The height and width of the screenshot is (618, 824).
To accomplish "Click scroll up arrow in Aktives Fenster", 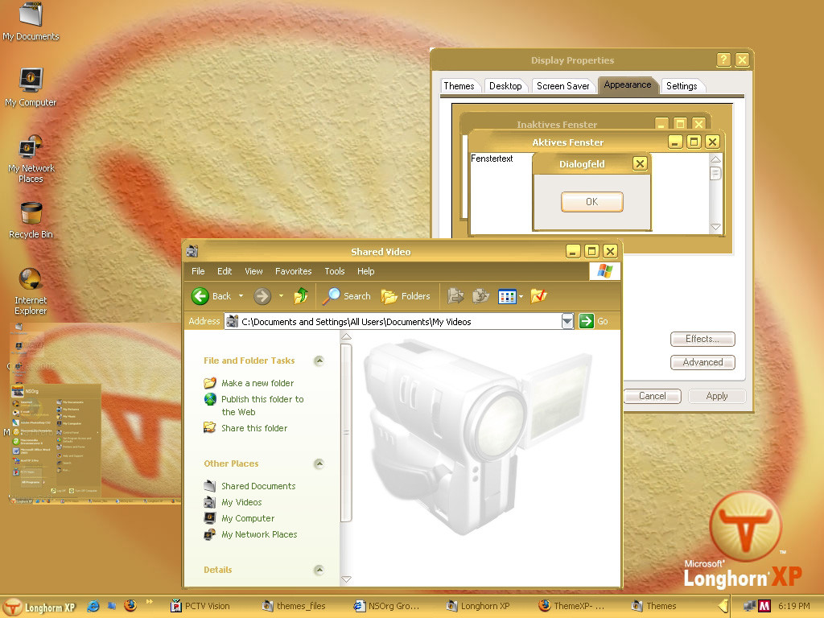I will pos(715,159).
